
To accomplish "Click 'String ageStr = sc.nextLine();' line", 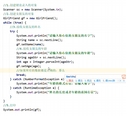I will point(41,57).
